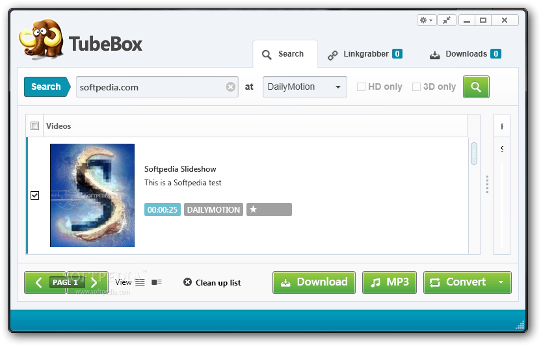Image resolution: width=541 pixels, height=346 pixels.
Task: Click the side panel splitter dots
Action: pos(487,184)
